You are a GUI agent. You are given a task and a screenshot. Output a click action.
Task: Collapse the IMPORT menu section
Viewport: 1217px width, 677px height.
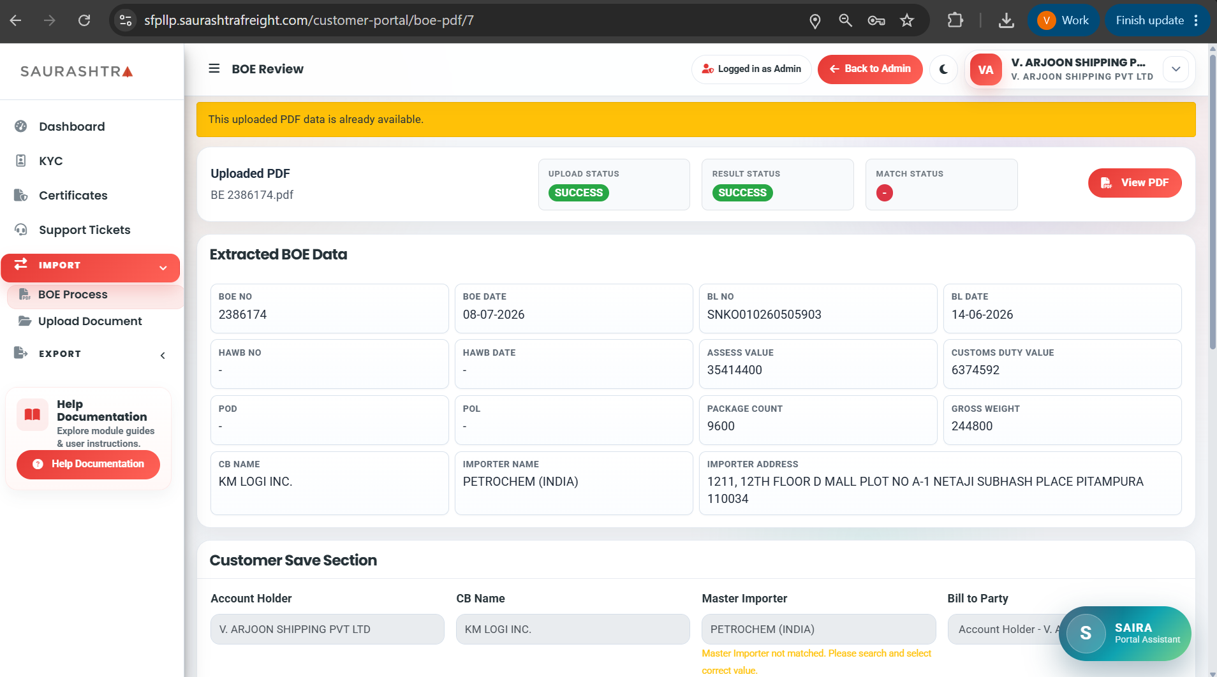(x=90, y=268)
